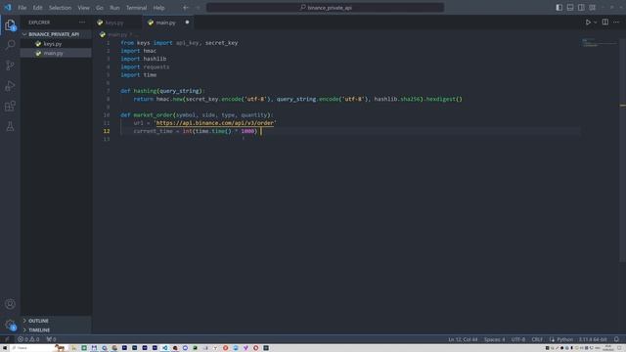Viewport: 626px width, 352px height.
Task: Open Explorer views and more actions ellipsis
Action: (82, 22)
